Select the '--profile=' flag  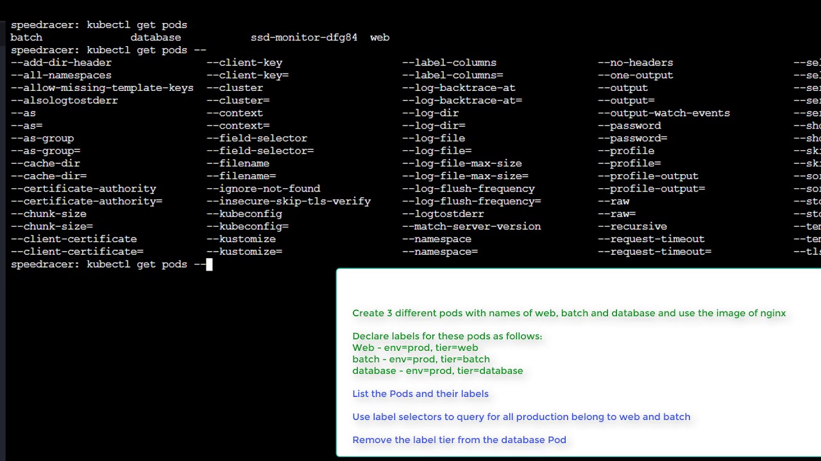[629, 163]
